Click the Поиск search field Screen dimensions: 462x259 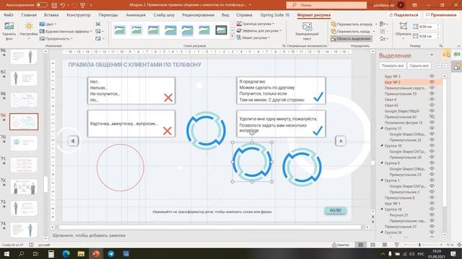tap(326, 5)
